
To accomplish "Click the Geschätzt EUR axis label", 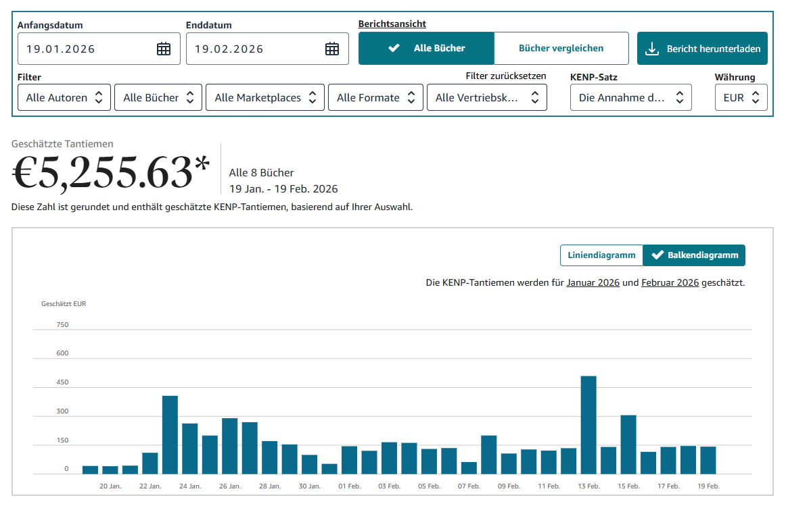I will pos(64,304).
